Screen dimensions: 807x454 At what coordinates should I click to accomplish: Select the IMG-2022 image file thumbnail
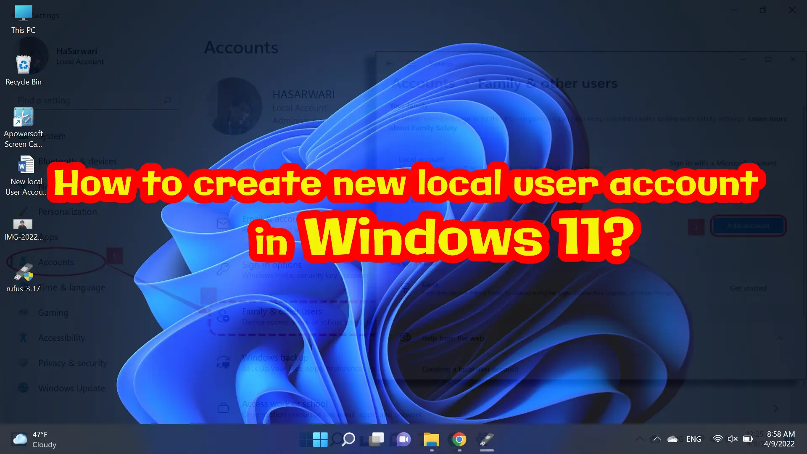(23, 230)
